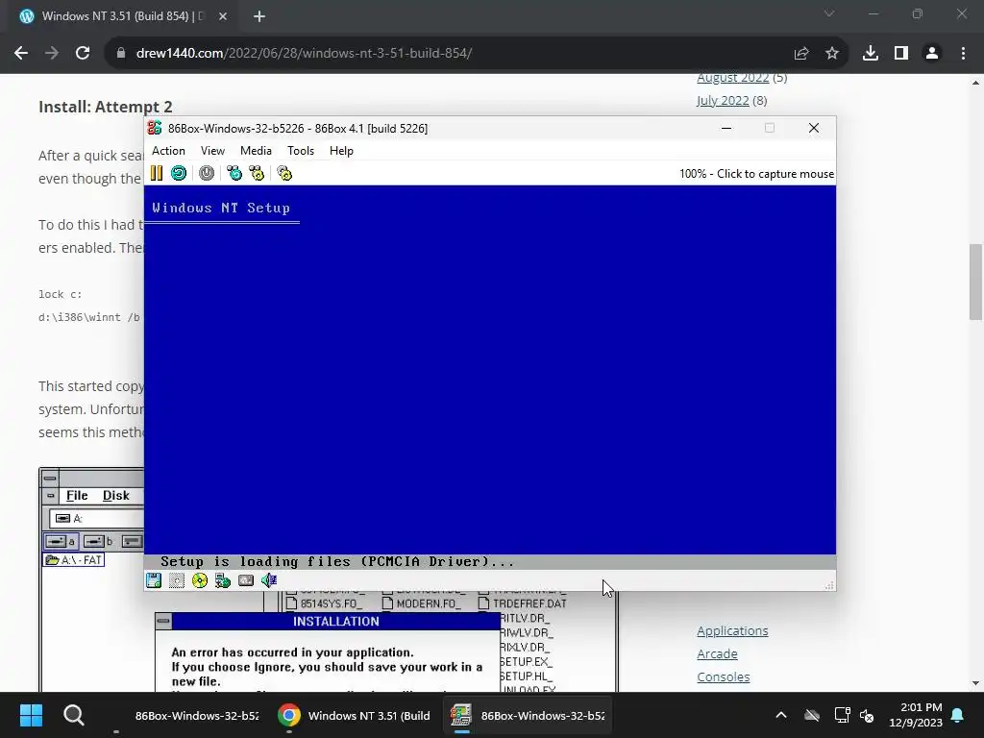This screenshot has width=984, height=738.
Task: Click CD-ROM status bar icon
Action: coord(200,580)
